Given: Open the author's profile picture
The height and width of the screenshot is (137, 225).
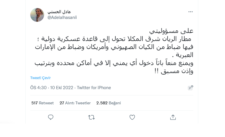Looking at the screenshot, I should coord(37,15).
